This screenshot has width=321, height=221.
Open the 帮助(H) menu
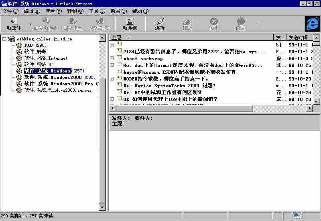point(140,11)
